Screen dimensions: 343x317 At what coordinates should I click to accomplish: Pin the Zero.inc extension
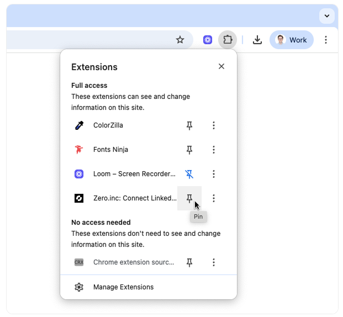[189, 198]
